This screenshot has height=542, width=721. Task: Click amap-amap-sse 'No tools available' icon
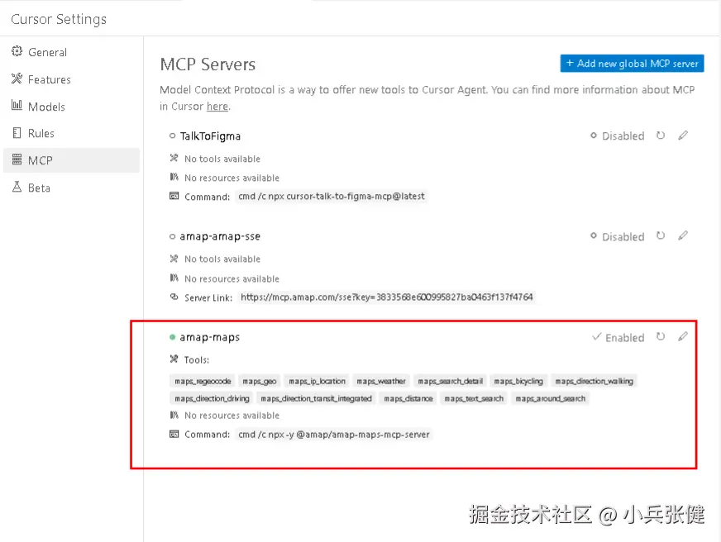pyautogui.click(x=174, y=259)
